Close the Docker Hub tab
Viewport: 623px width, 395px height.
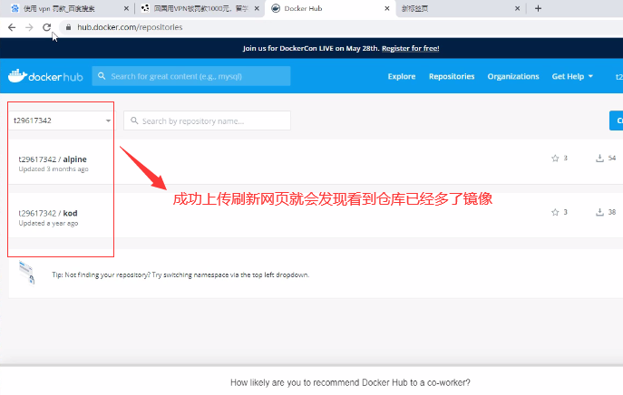(387, 8)
